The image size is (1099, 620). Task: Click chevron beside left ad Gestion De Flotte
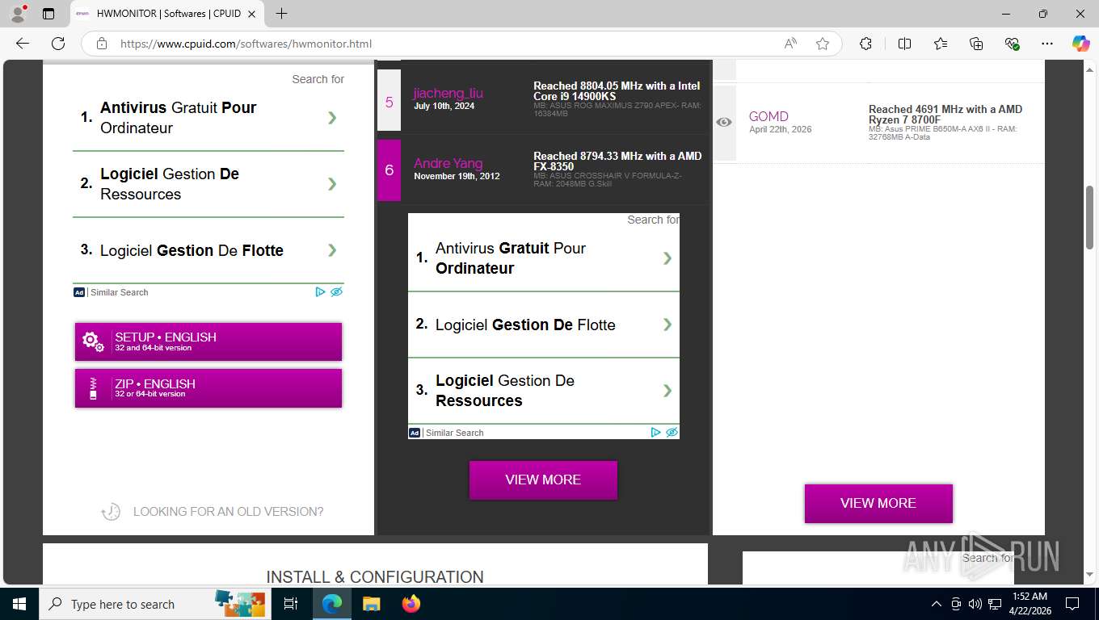pos(332,250)
